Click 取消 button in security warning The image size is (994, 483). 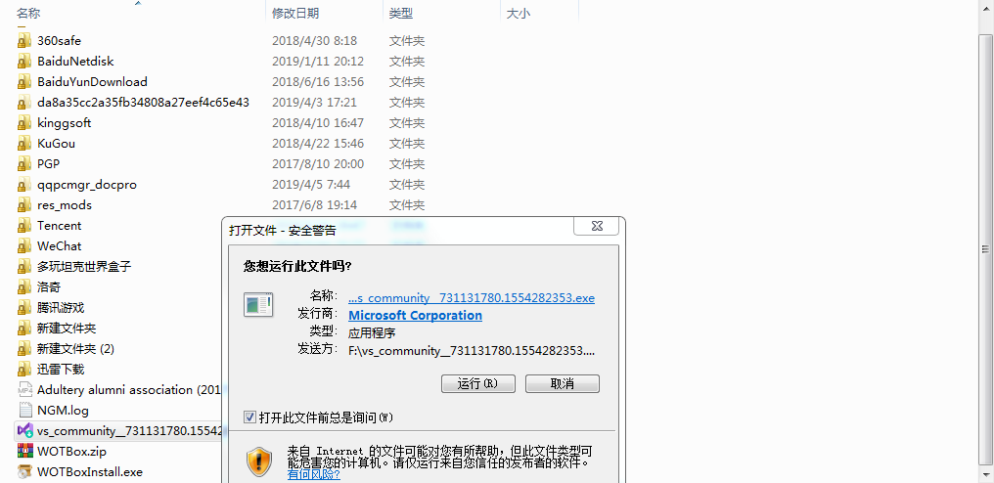pyautogui.click(x=563, y=383)
